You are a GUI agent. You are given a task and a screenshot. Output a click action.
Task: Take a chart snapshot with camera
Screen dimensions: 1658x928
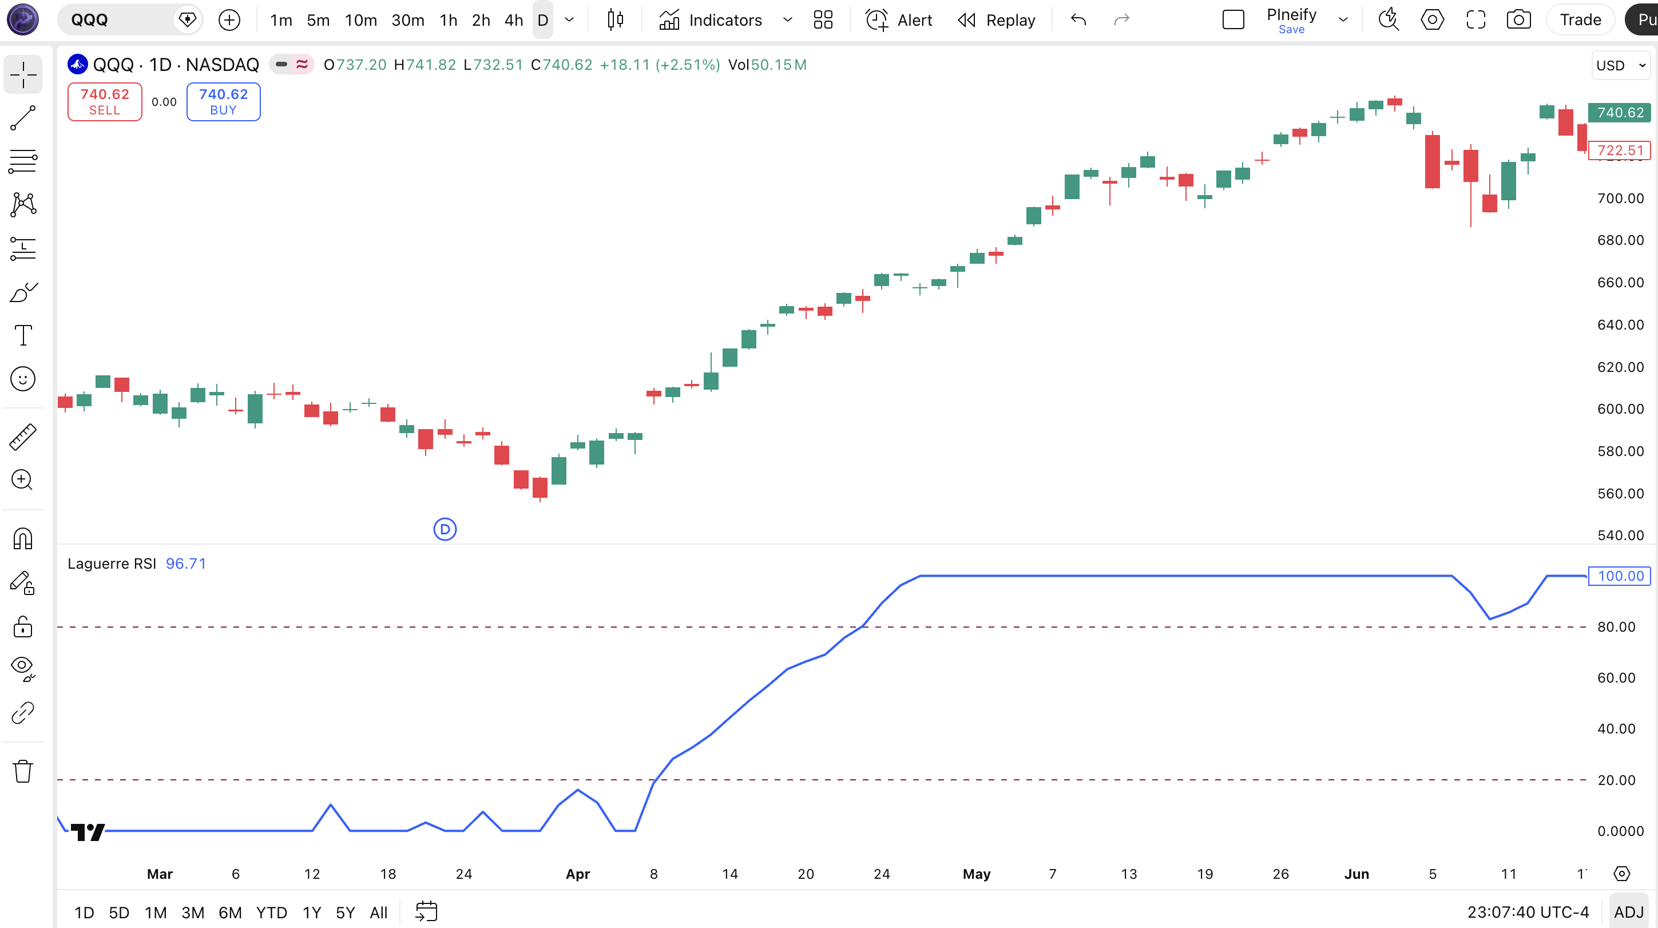pos(1519,20)
